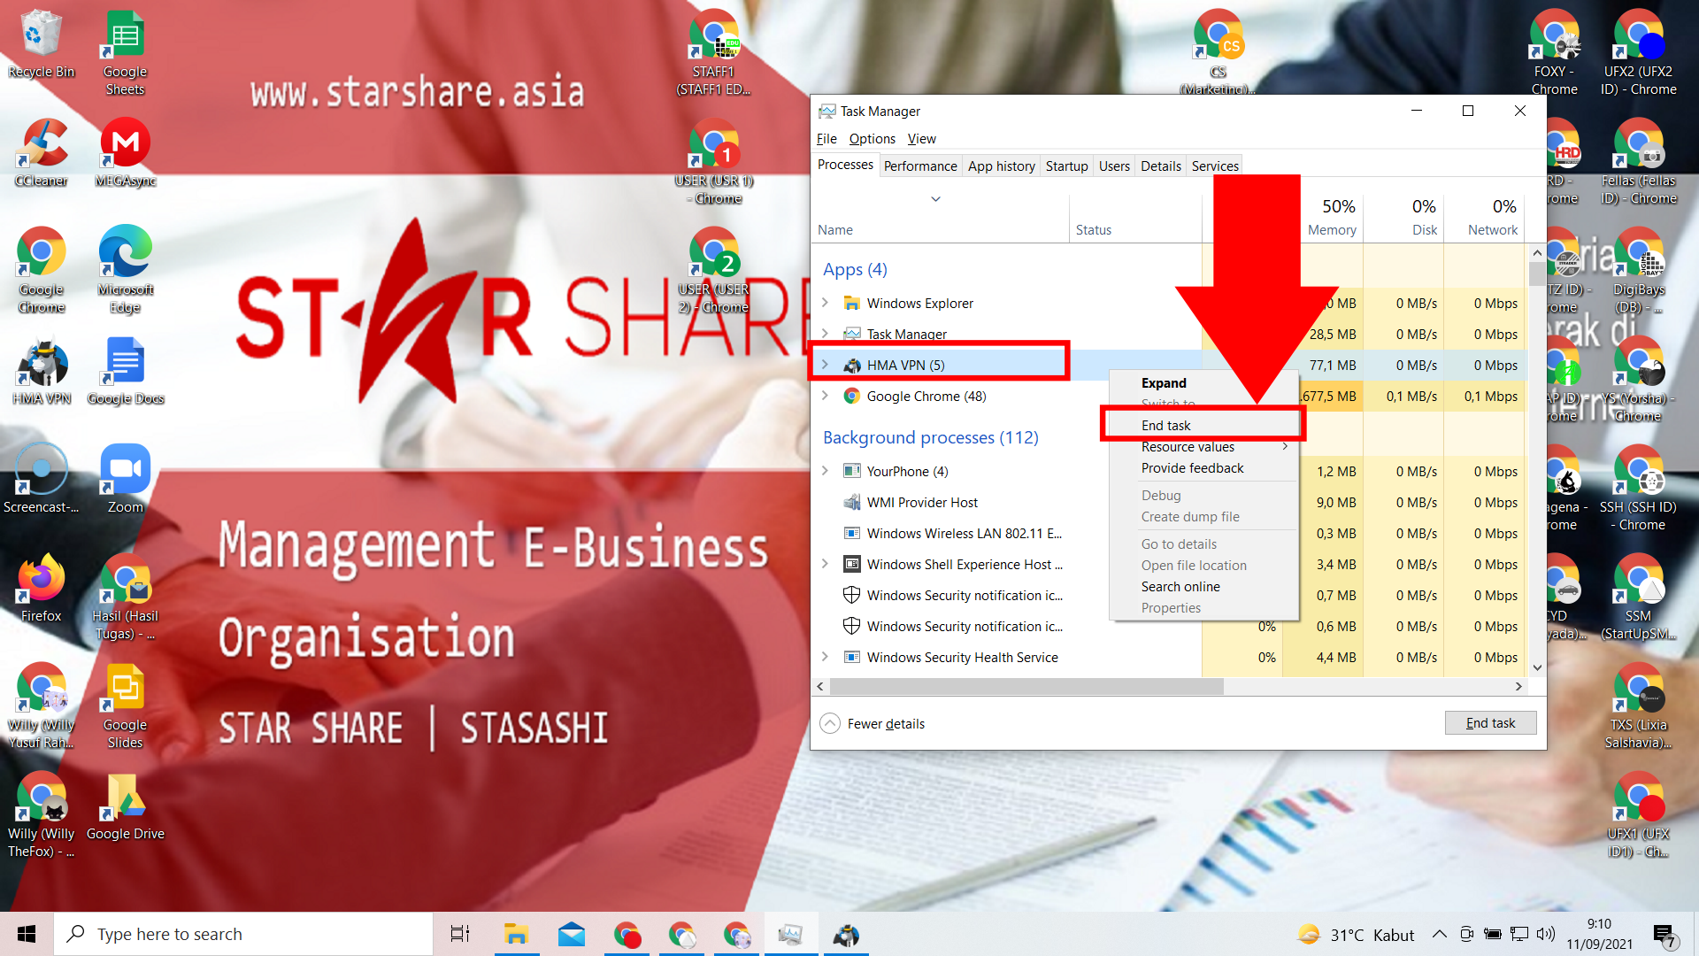Click the End task button at bottom
Viewport: 1699px width, 956px height.
[x=1490, y=723]
